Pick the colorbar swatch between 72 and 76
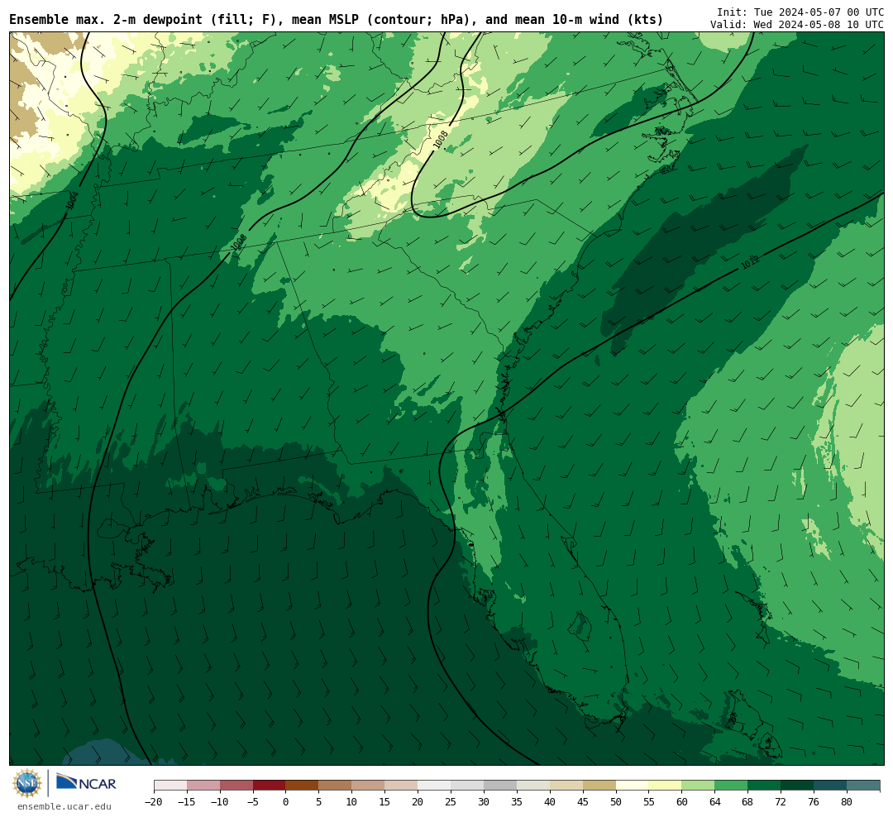This screenshot has height=817, width=893. pyautogui.click(x=798, y=785)
